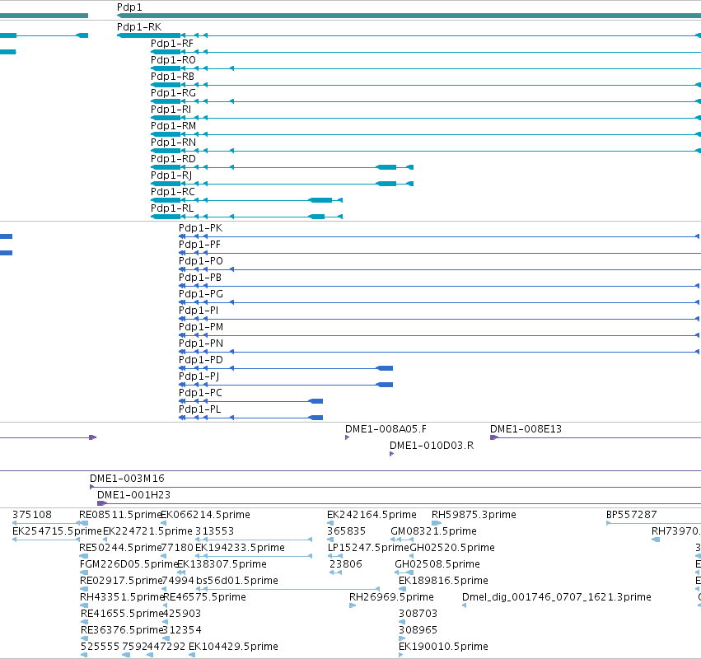This screenshot has width=701, height=659.
Task: Select EST label 365835
Action: tap(346, 531)
